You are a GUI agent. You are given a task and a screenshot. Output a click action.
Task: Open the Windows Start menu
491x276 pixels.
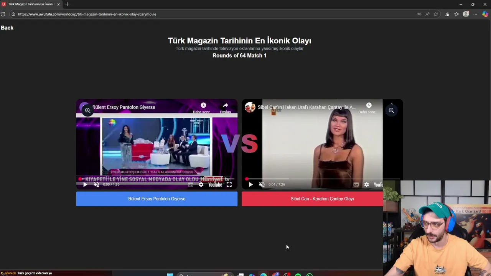point(170,274)
